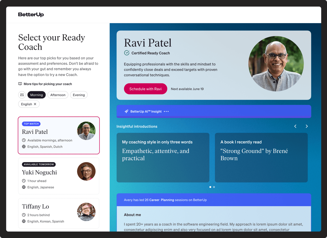Expand the BetterUp AI Insight banner

click(214, 111)
